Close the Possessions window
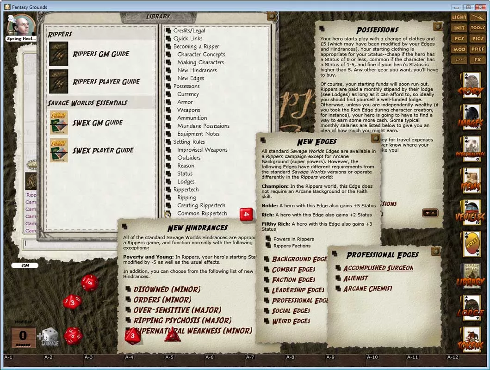The height and width of the screenshot is (370, 490). (438, 26)
